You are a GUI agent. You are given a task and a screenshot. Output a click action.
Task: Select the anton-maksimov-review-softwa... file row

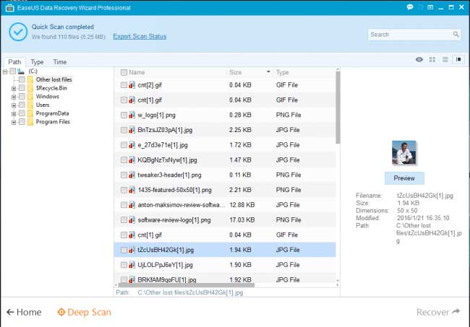click(225, 205)
